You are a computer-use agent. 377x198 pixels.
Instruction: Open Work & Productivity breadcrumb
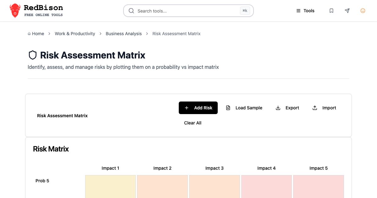coord(75,34)
